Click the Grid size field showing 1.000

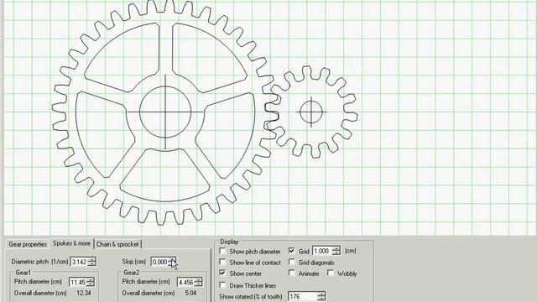(x=322, y=251)
